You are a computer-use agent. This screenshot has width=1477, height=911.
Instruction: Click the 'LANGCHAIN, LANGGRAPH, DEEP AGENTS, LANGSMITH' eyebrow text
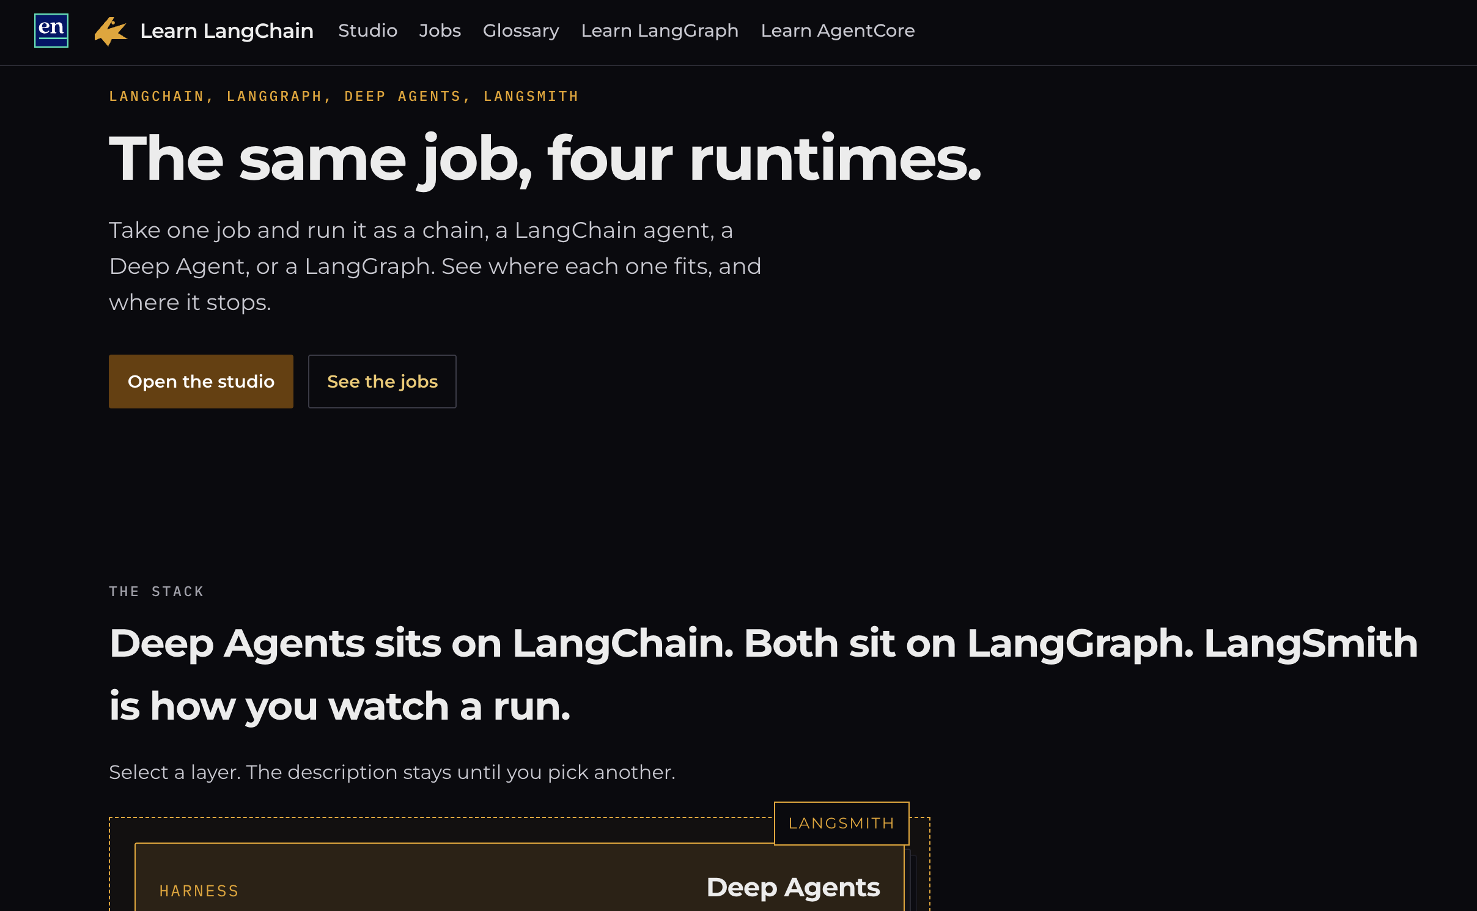pyautogui.click(x=344, y=97)
